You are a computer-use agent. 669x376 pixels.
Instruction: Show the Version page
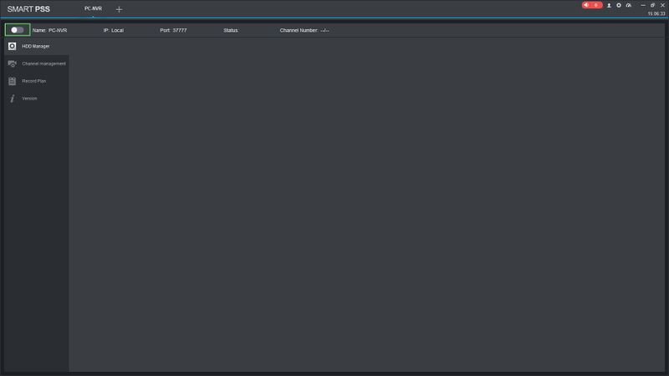coord(37,99)
